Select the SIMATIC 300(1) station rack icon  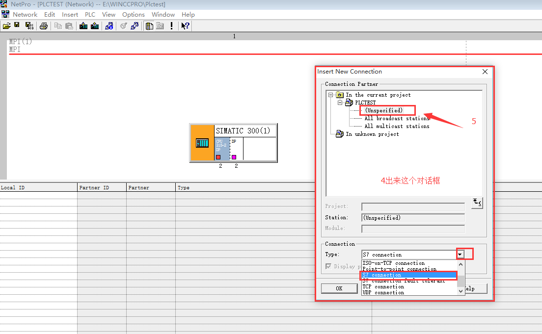click(202, 143)
